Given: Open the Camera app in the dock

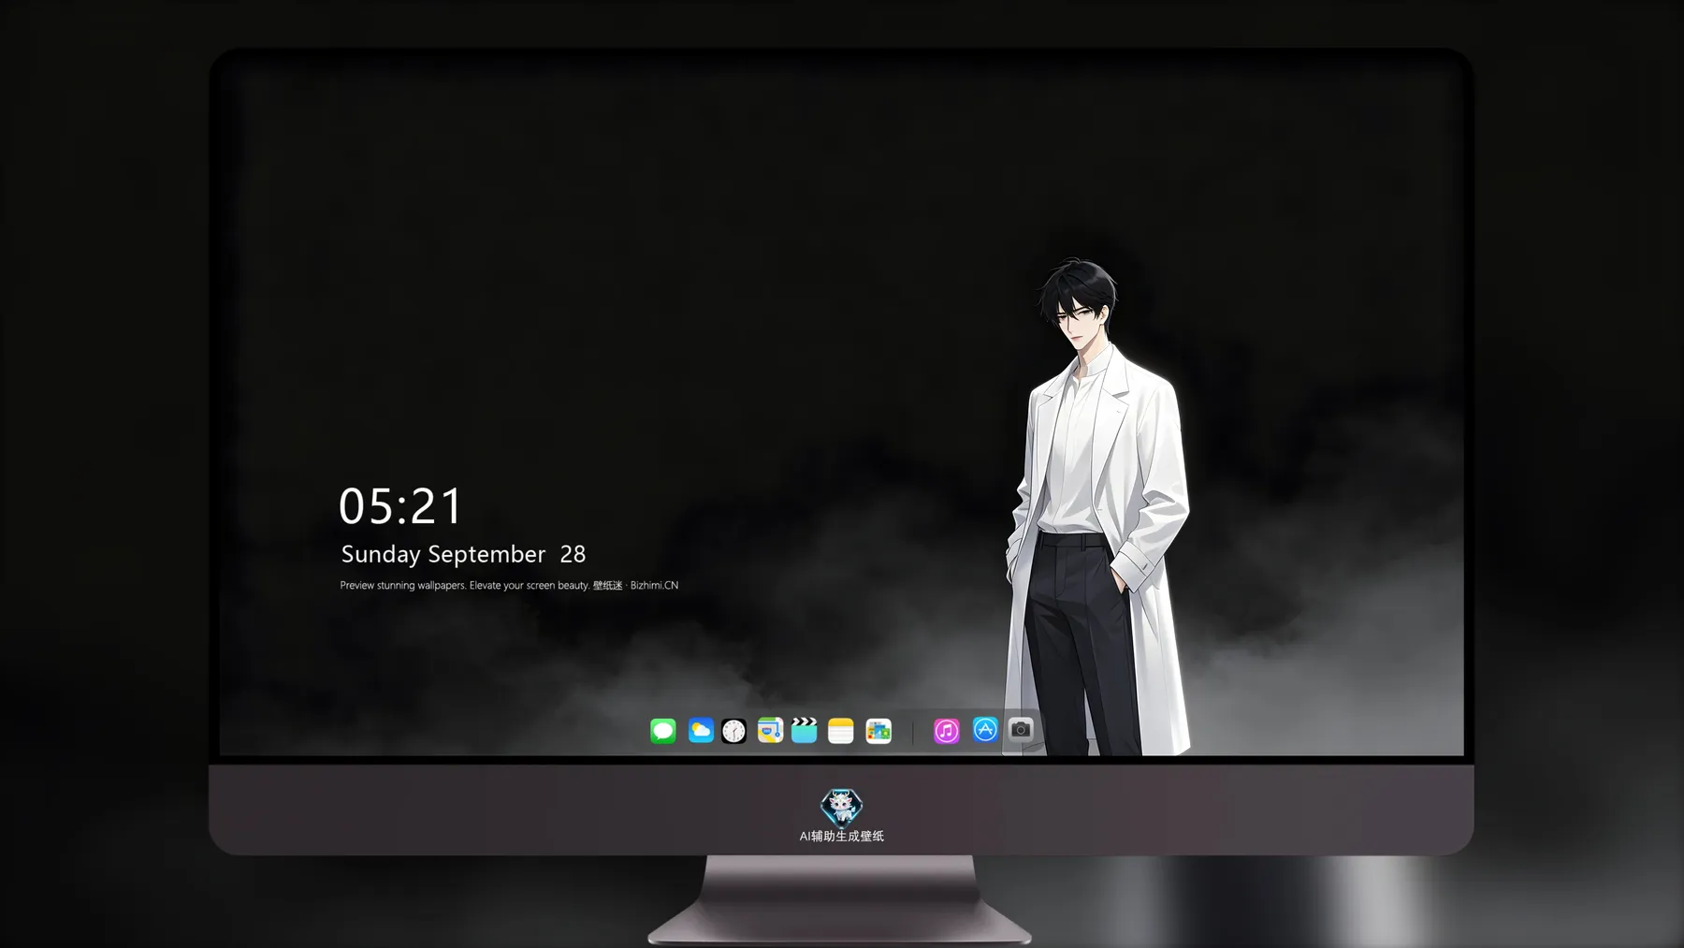Looking at the screenshot, I should coord(1021,730).
